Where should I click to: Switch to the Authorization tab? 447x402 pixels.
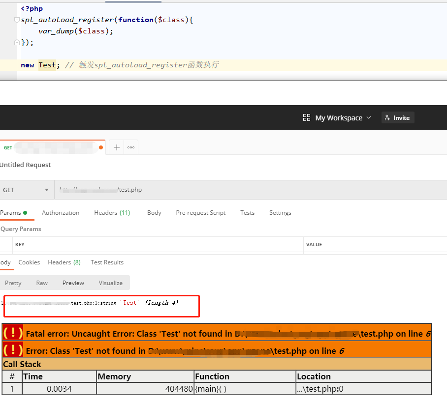point(61,213)
